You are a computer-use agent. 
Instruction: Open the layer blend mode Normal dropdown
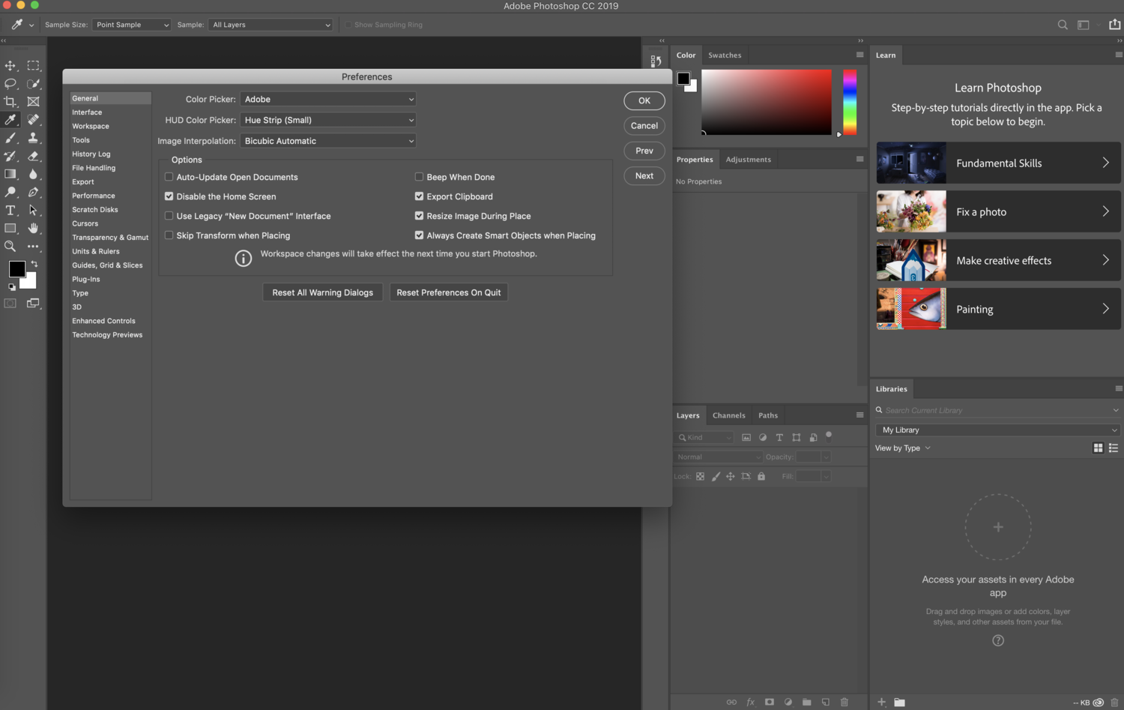tap(718, 457)
